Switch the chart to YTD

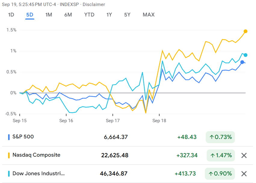(x=89, y=15)
